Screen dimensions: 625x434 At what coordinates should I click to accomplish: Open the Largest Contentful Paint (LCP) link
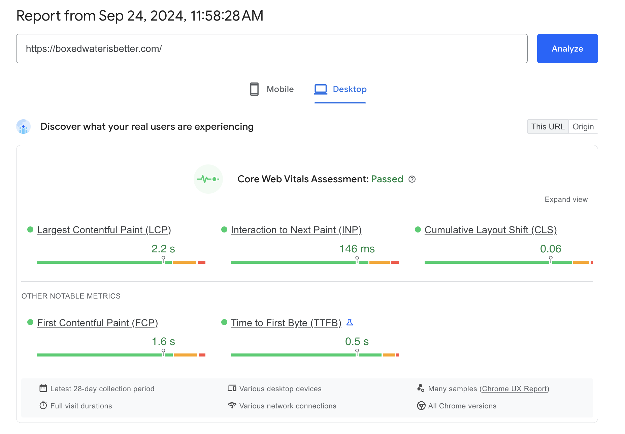(104, 230)
